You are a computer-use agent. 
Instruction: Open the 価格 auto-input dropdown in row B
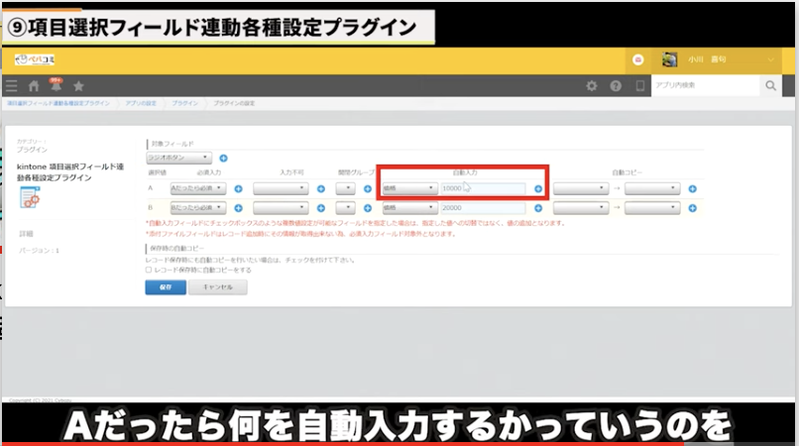[x=409, y=208]
